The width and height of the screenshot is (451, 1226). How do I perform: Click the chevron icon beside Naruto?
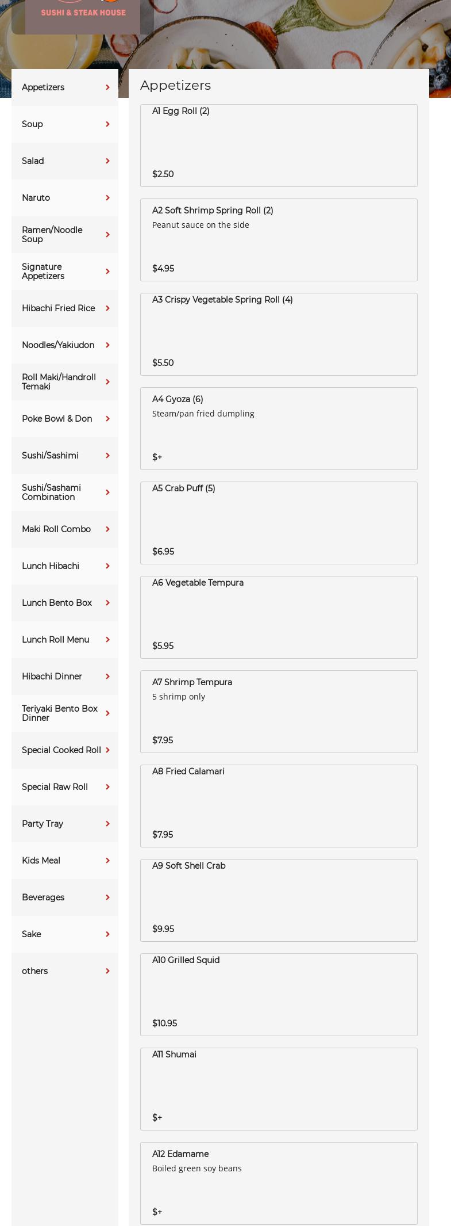[107, 198]
